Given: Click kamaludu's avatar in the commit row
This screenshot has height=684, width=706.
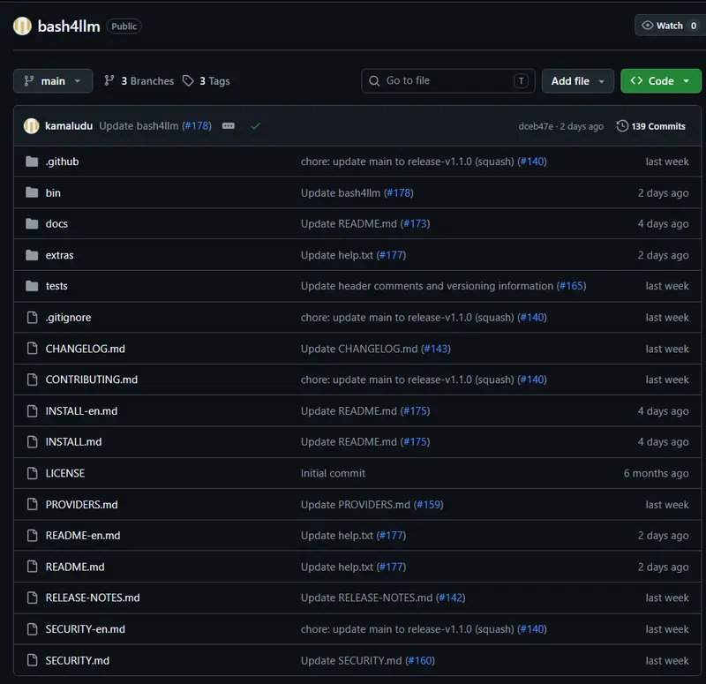Looking at the screenshot, I should pyautogui.click(x=31, y=126).
